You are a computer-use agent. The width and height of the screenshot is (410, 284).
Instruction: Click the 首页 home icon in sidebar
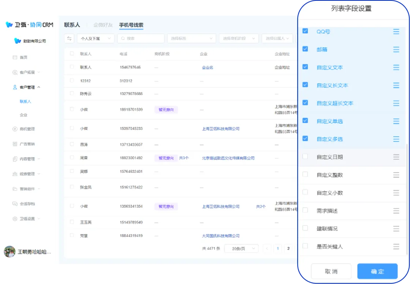[15, 57]
